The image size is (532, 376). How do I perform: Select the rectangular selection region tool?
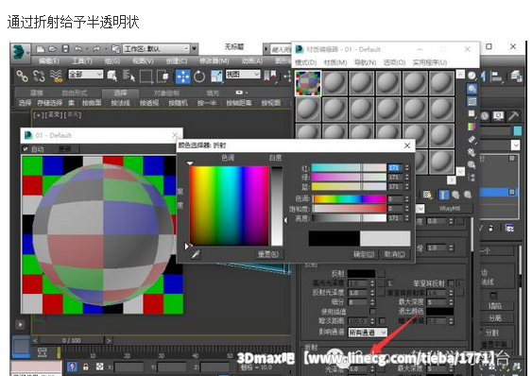click(x=146, y=77)
